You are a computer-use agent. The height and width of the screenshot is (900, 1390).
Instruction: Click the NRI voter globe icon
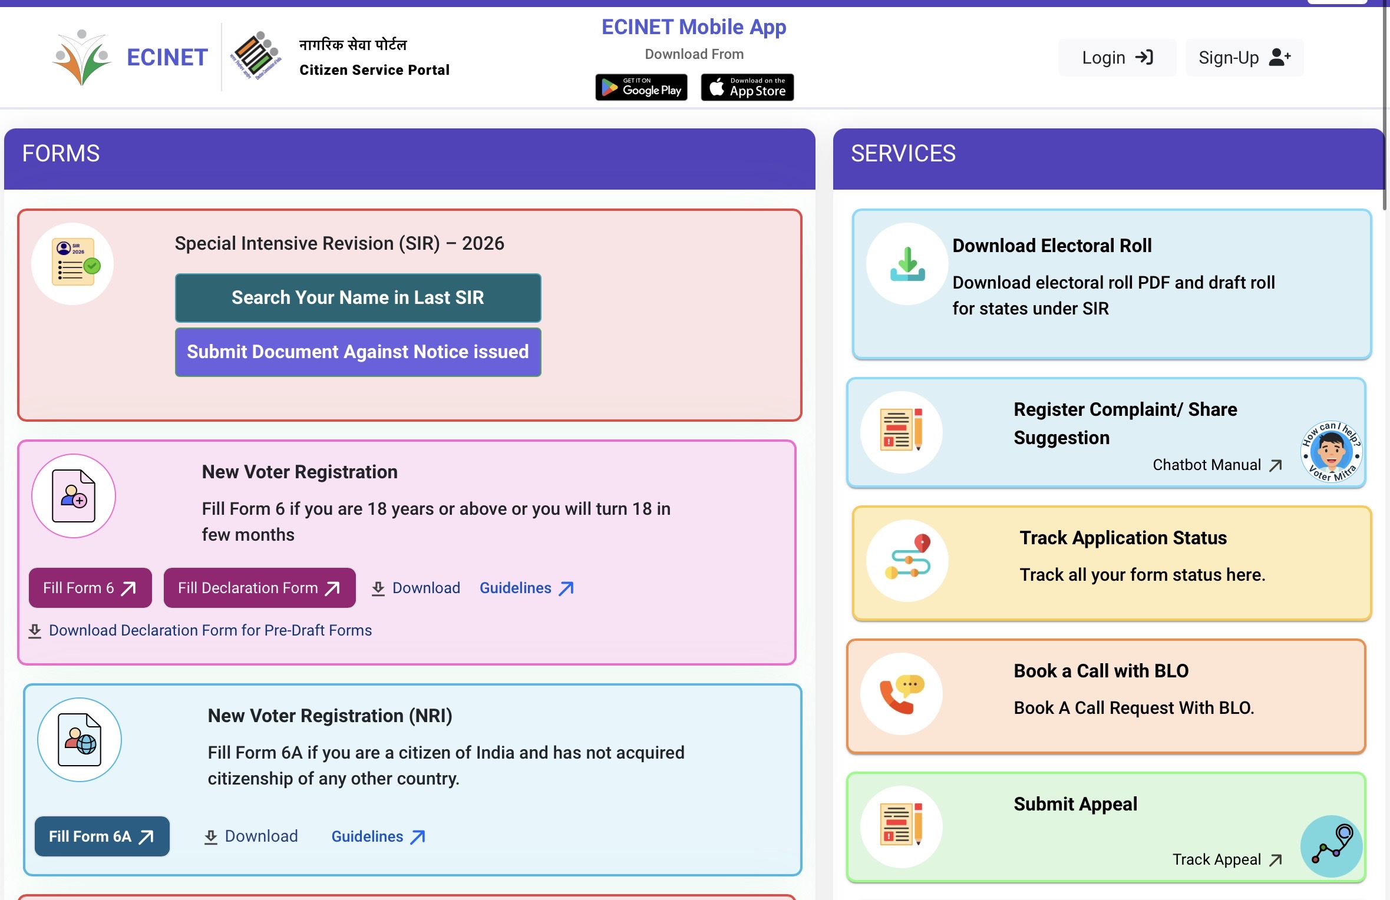pos(80,740)
